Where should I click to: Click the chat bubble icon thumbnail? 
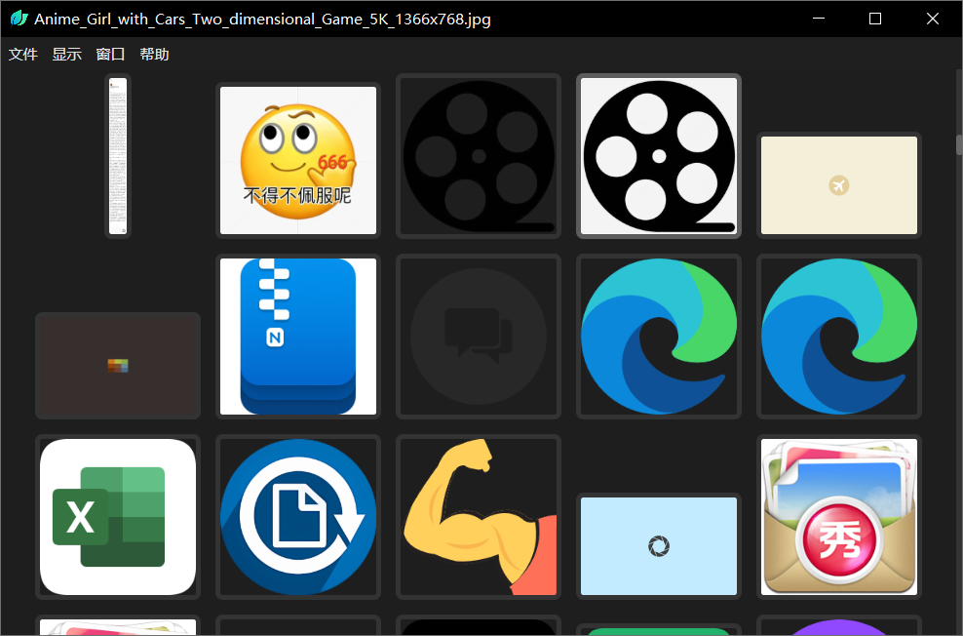point(478,336)
